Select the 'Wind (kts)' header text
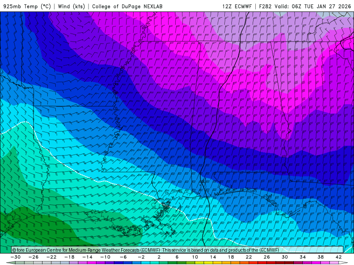 [71, 6]
